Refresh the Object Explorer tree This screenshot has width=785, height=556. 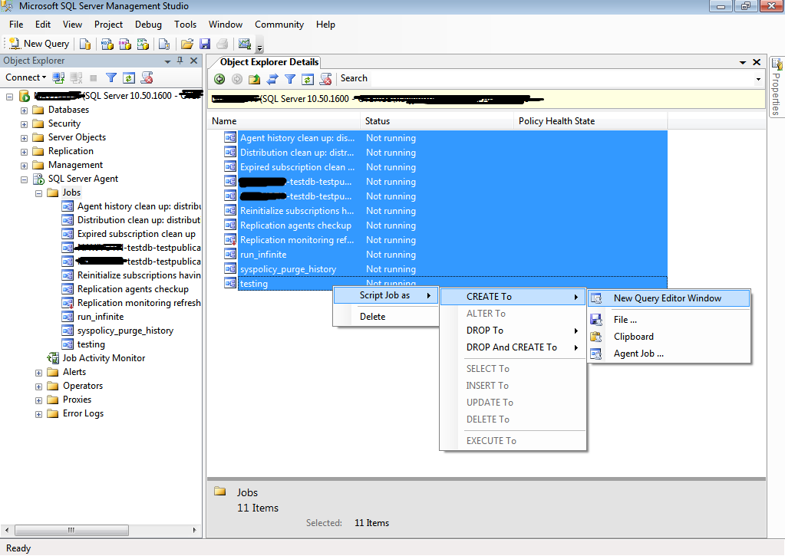click(129, 77)
